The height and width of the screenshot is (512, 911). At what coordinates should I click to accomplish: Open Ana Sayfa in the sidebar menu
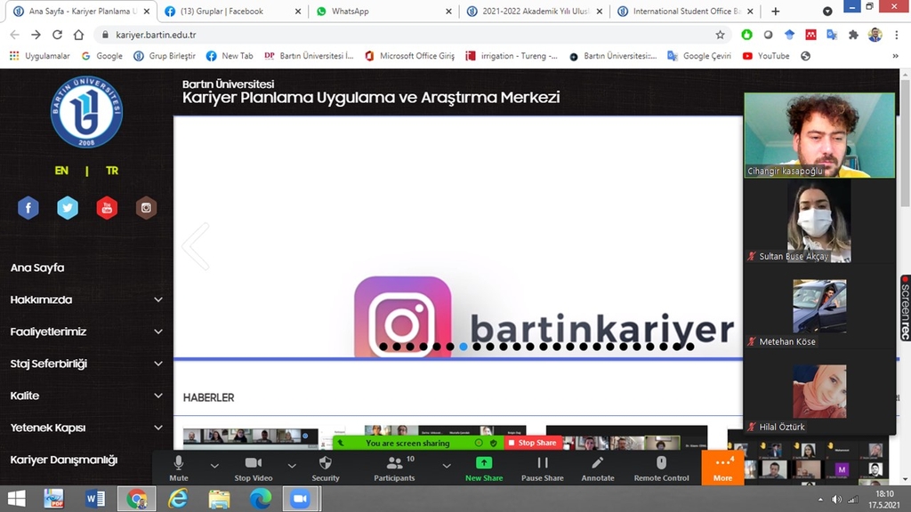coord(37,268)
